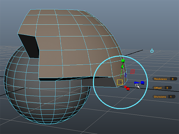Viewport: 179px width, 134px height.
Task: Click the green Y-axis scale handle cube
Action: 123,61
